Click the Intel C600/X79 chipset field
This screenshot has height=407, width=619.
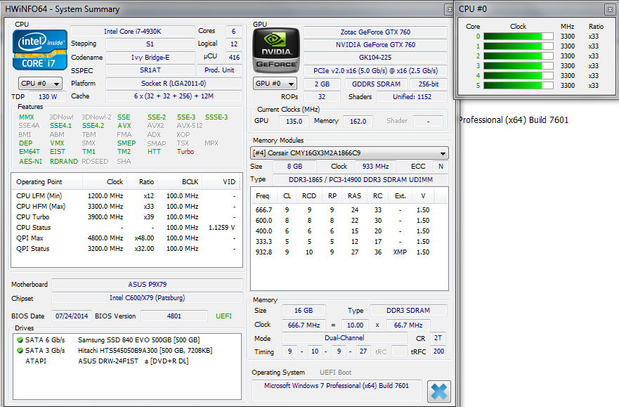click(148, 298)
